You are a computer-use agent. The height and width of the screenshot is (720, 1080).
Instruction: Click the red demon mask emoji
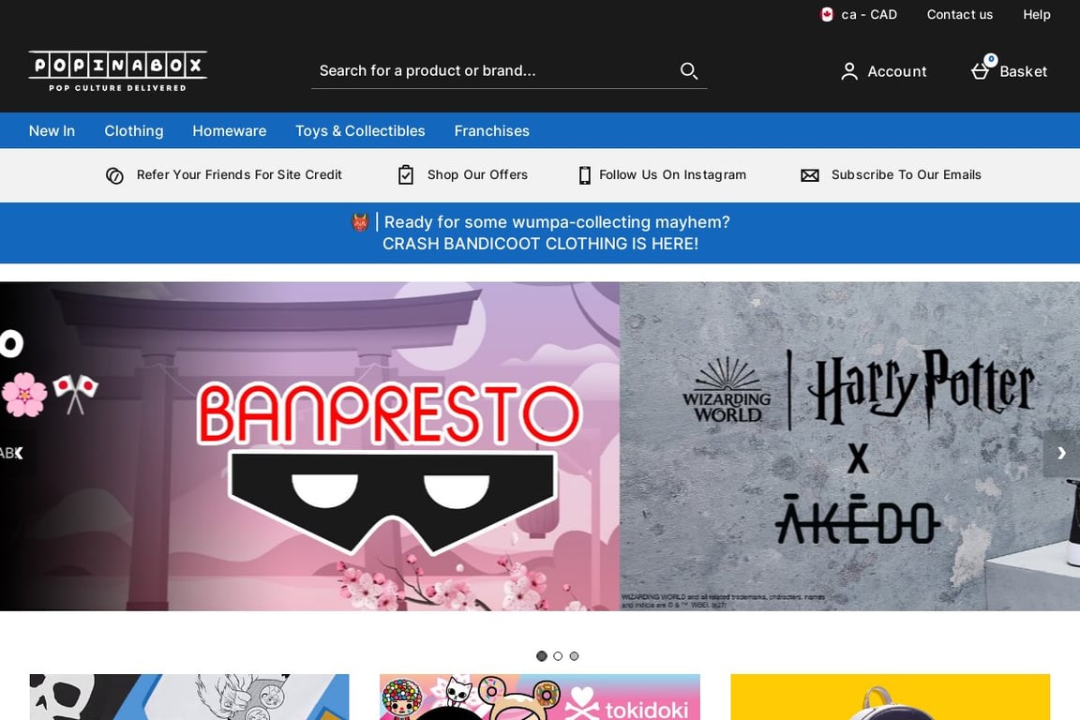click(360, 222)
